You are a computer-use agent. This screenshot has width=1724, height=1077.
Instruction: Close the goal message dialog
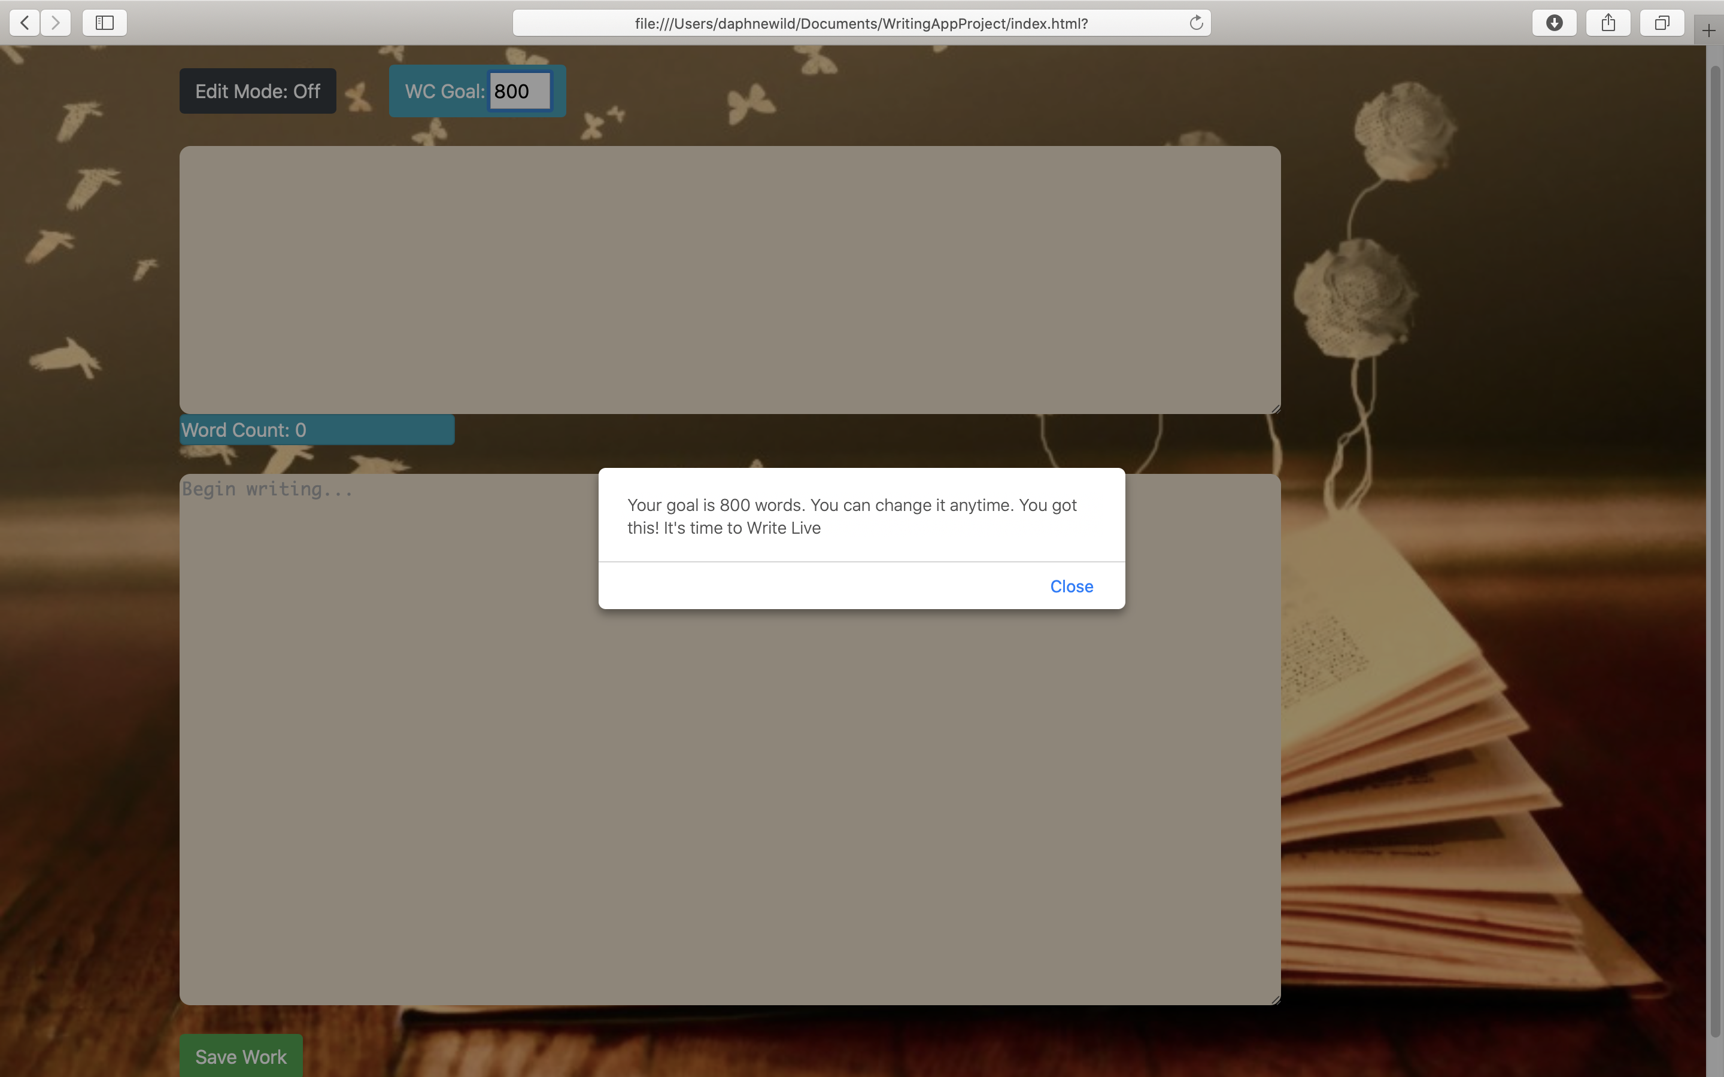coord(1071,586)
